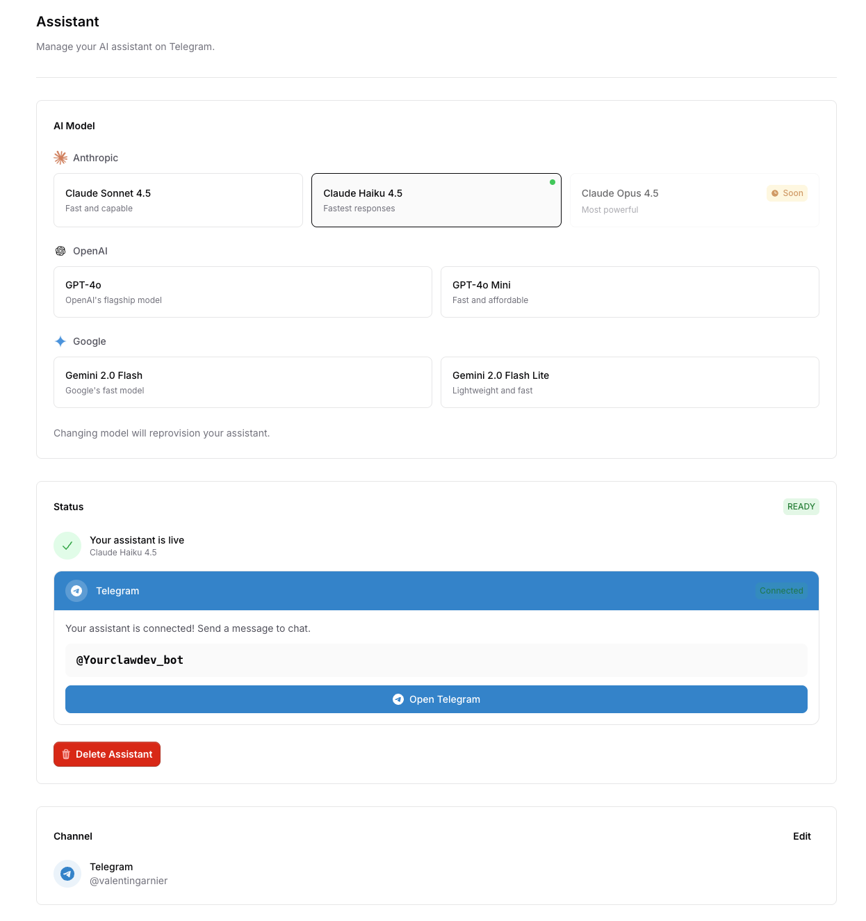The width and height of the screenshot is (866, 921).
Task: Choose the GPT-4o model card
Action: click(243, 292)
